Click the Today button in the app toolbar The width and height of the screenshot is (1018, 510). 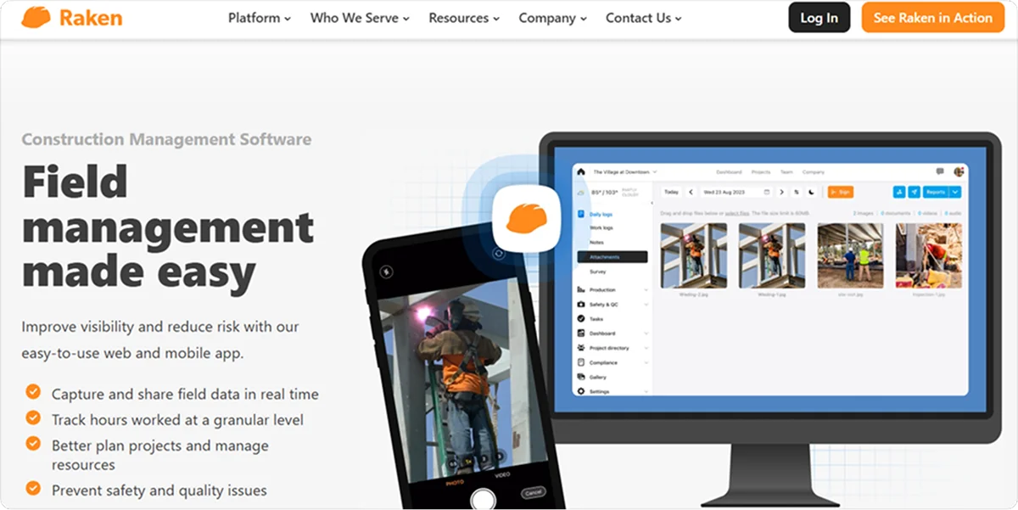point(671,192)
